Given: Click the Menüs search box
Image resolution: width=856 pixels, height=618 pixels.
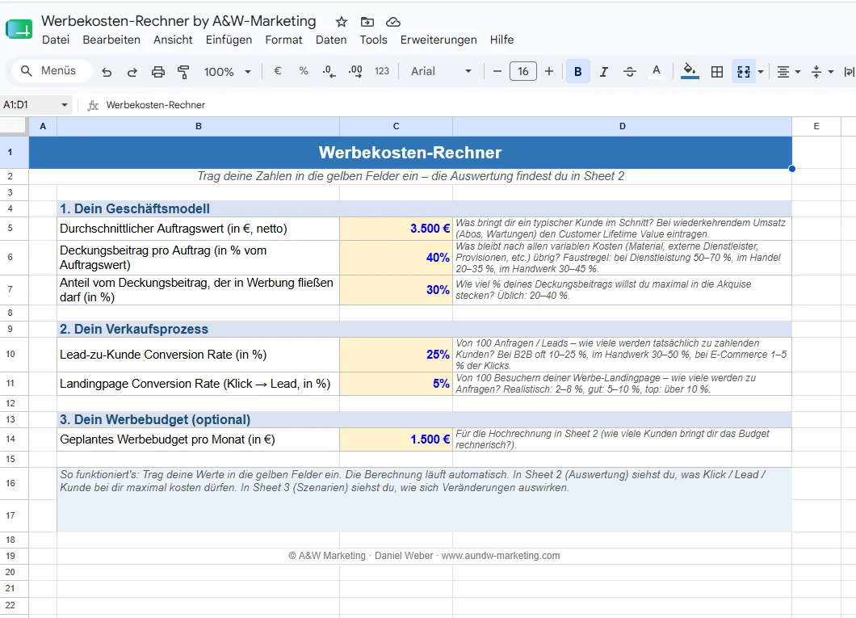Looking at the screenshot, I should point(52,71).
